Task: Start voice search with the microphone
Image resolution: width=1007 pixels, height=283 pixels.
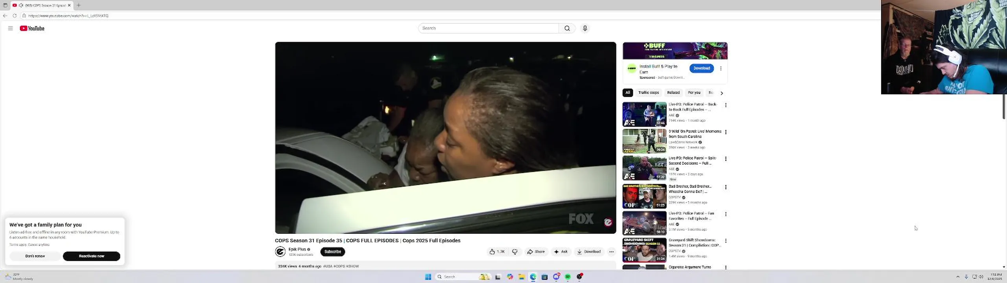Action: (x=585, y=28)
